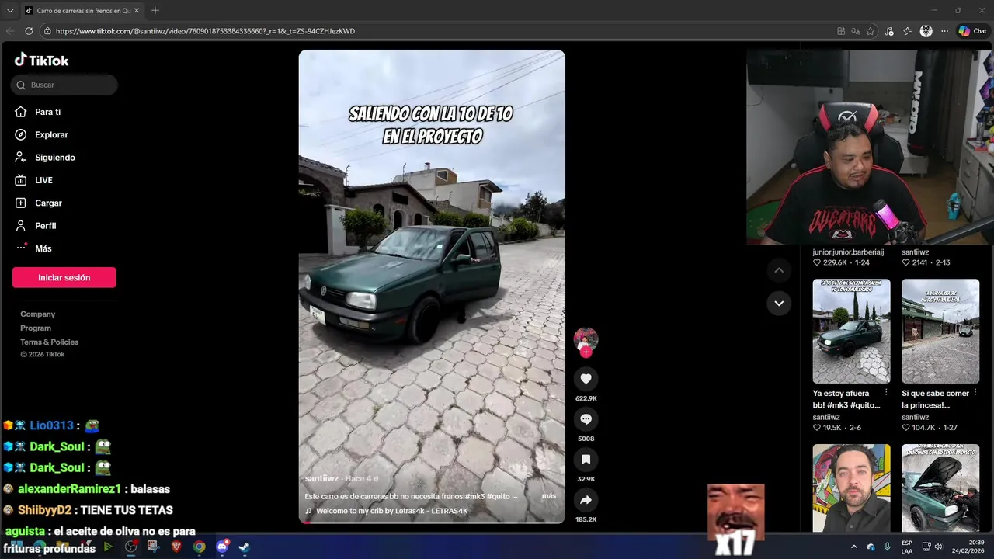The height and width of the screenshot is (559, 994).
Task: Open favorites list icon
Action: point(908,31)
